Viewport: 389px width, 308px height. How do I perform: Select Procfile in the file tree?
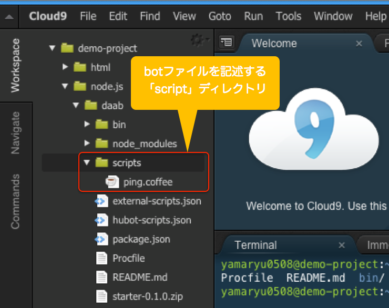point(128,258)
